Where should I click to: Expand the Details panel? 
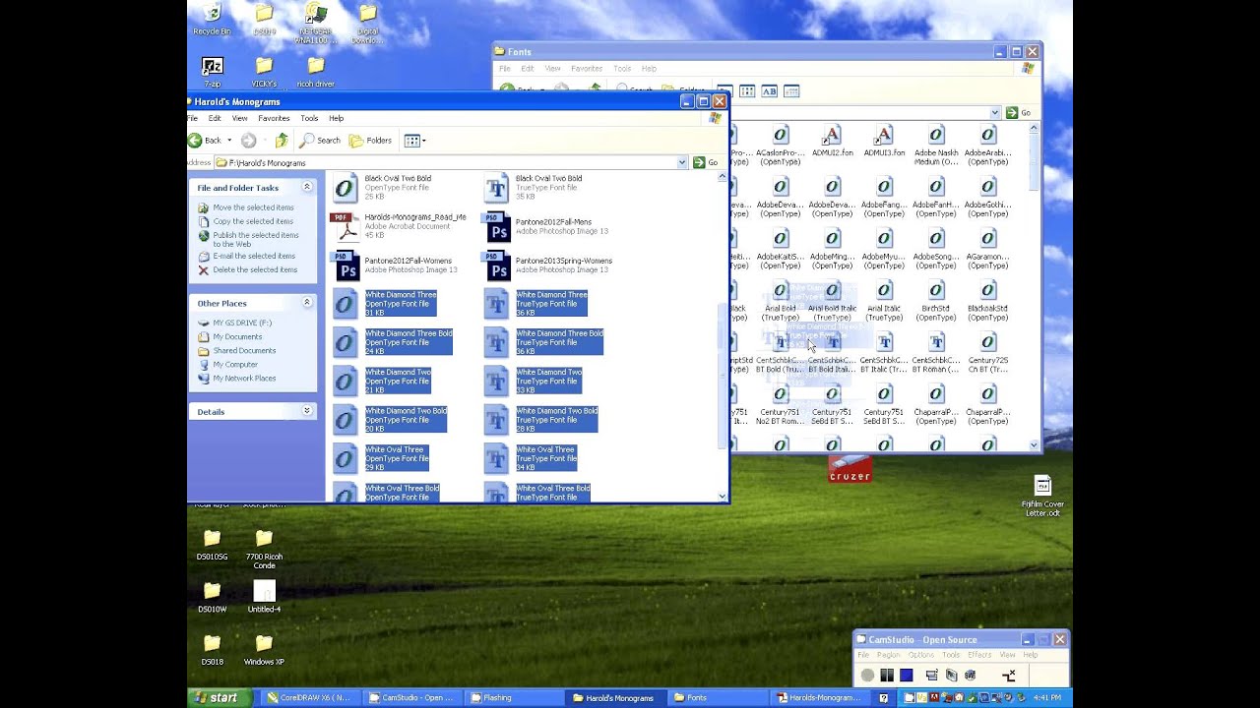tap(307, 411)
